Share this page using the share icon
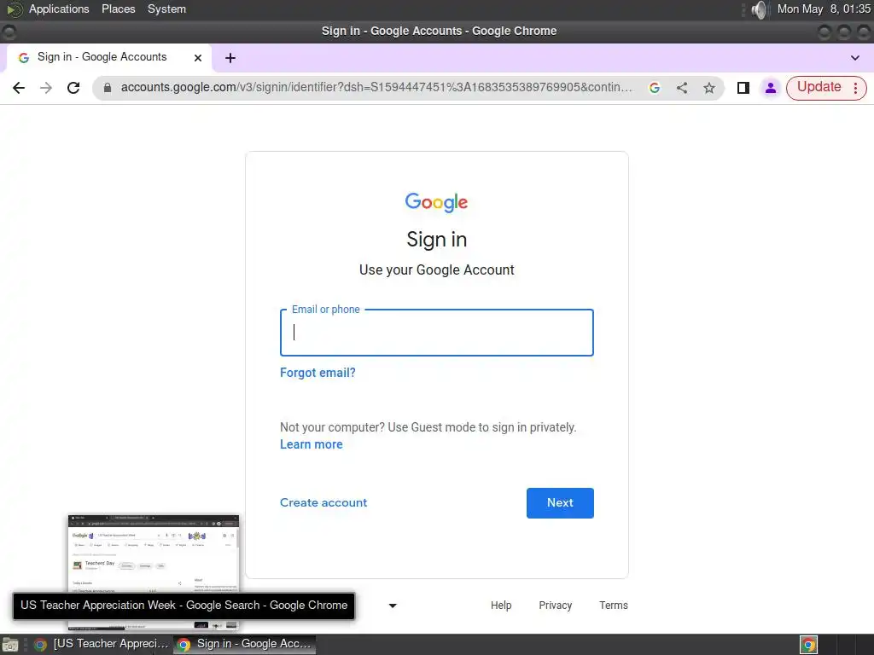This screenshot has height=655, width=874. [682, 88]
